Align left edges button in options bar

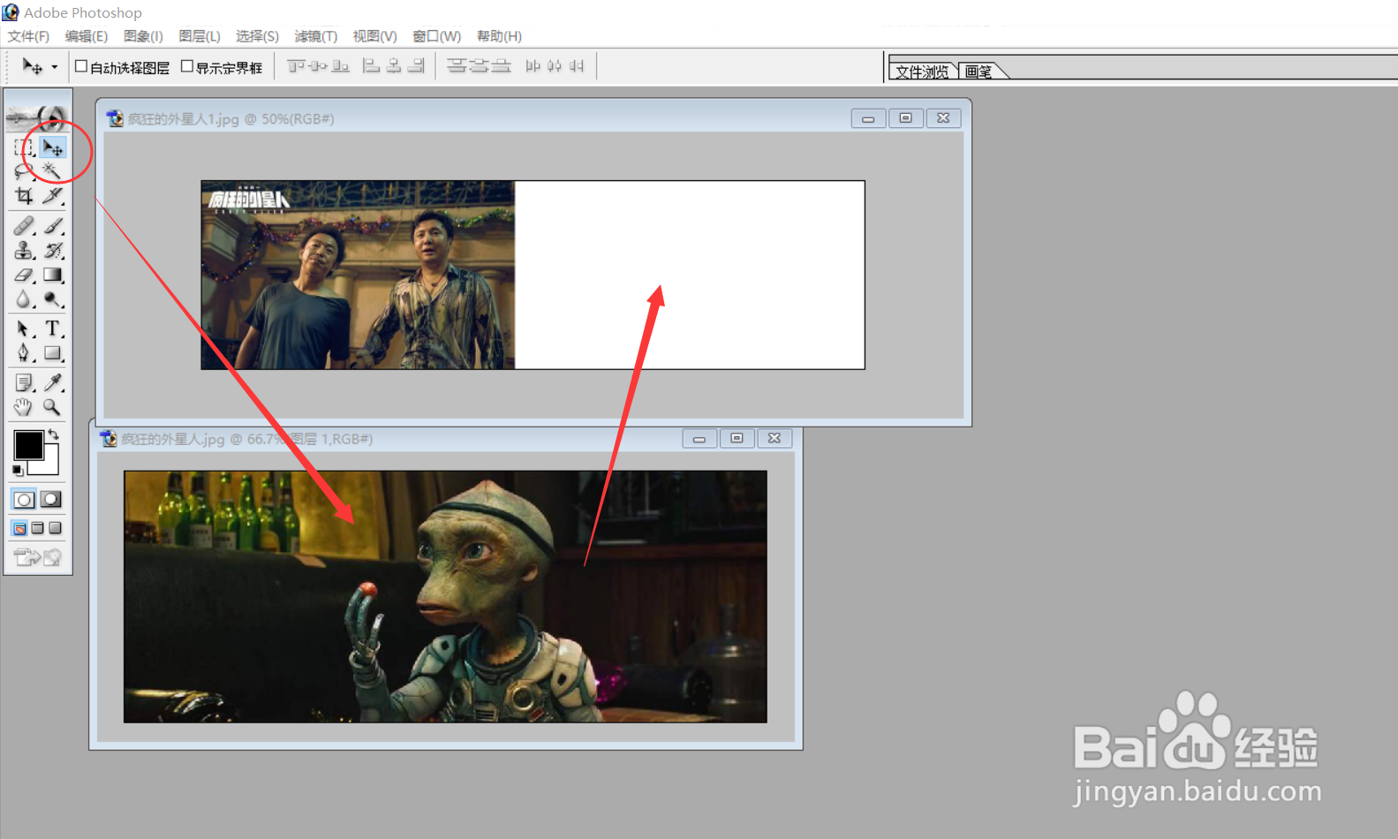372,66
